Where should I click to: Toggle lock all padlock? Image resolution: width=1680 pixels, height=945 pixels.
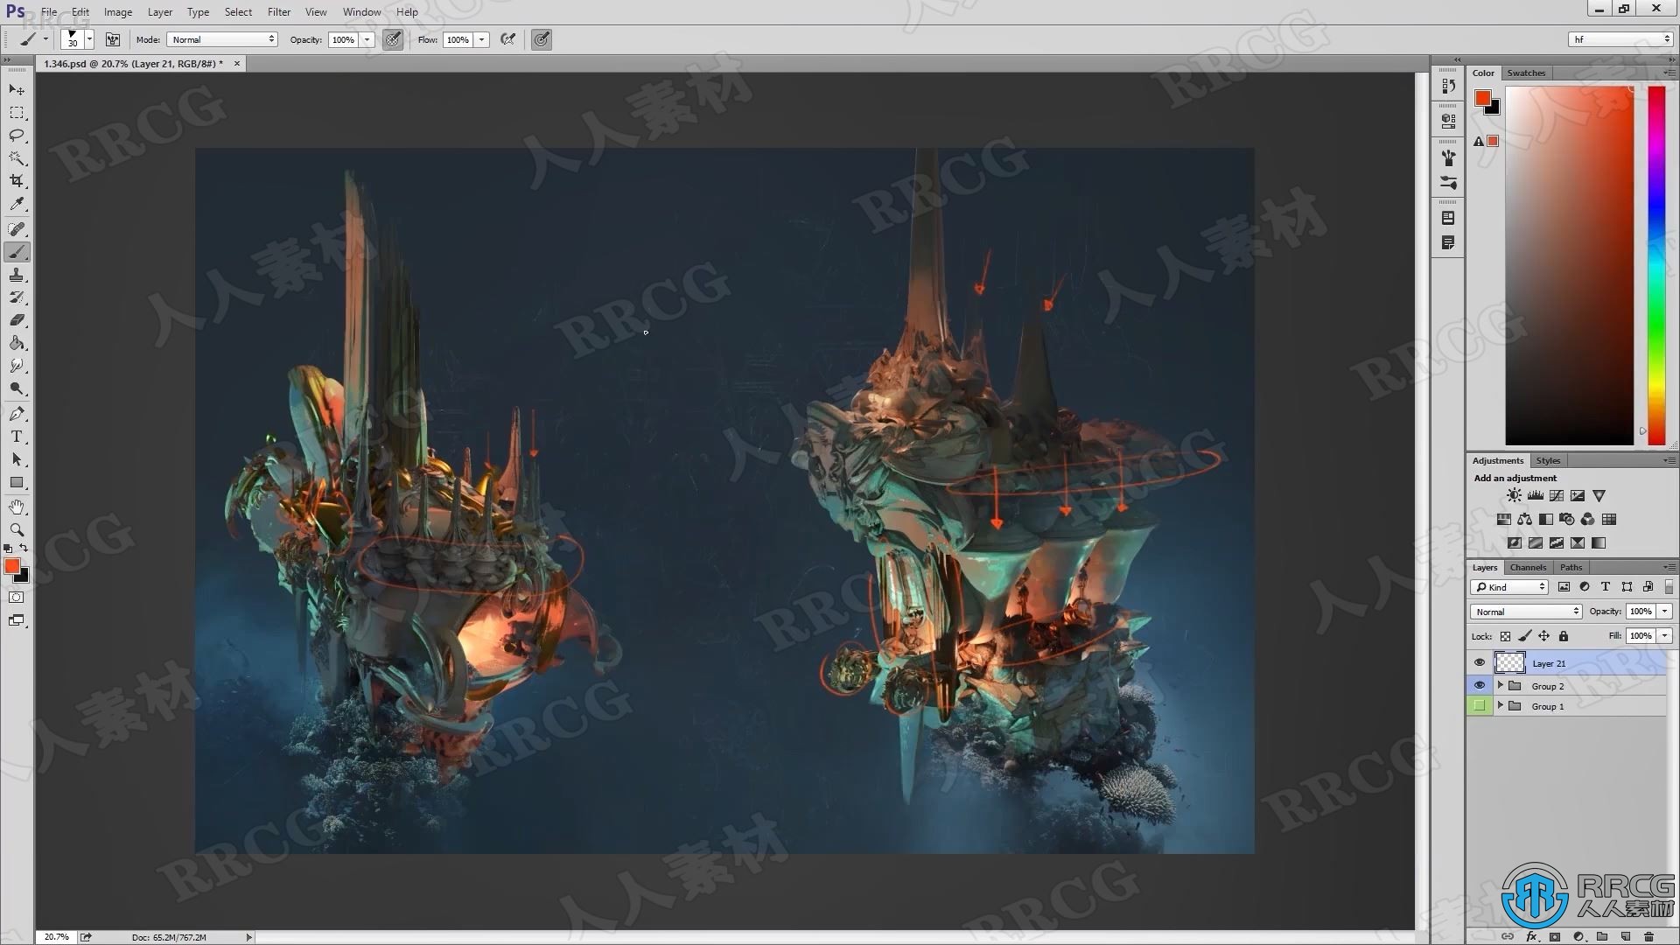1564,637
